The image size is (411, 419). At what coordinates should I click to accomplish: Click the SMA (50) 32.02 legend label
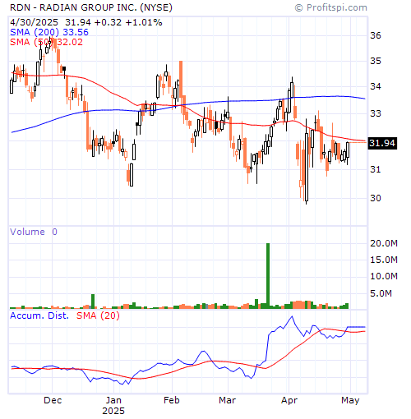[x=46, y=42]
